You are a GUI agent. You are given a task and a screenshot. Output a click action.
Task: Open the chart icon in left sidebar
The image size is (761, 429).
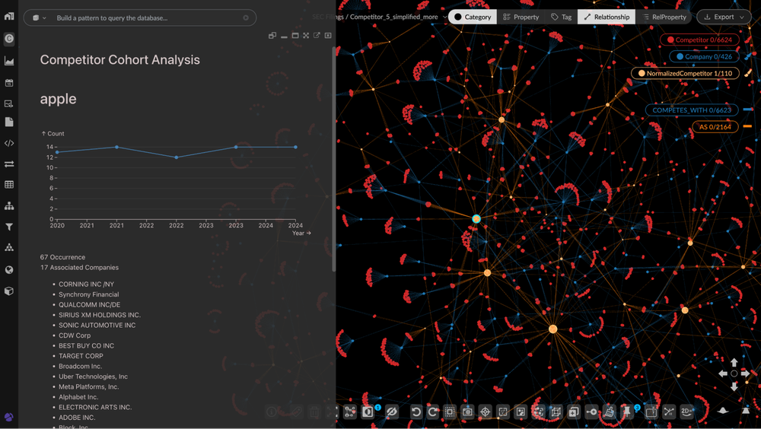pos(9,61)
